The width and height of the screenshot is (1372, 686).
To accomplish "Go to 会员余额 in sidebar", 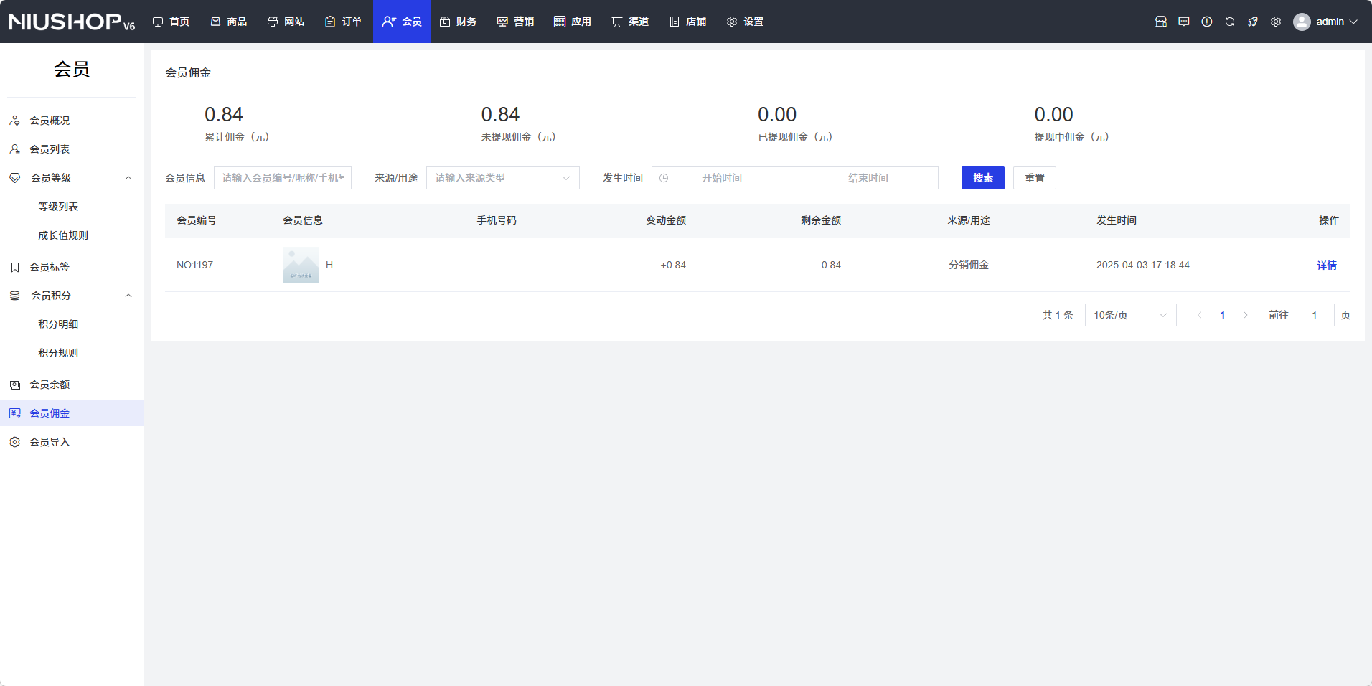I will coord(50,385).
